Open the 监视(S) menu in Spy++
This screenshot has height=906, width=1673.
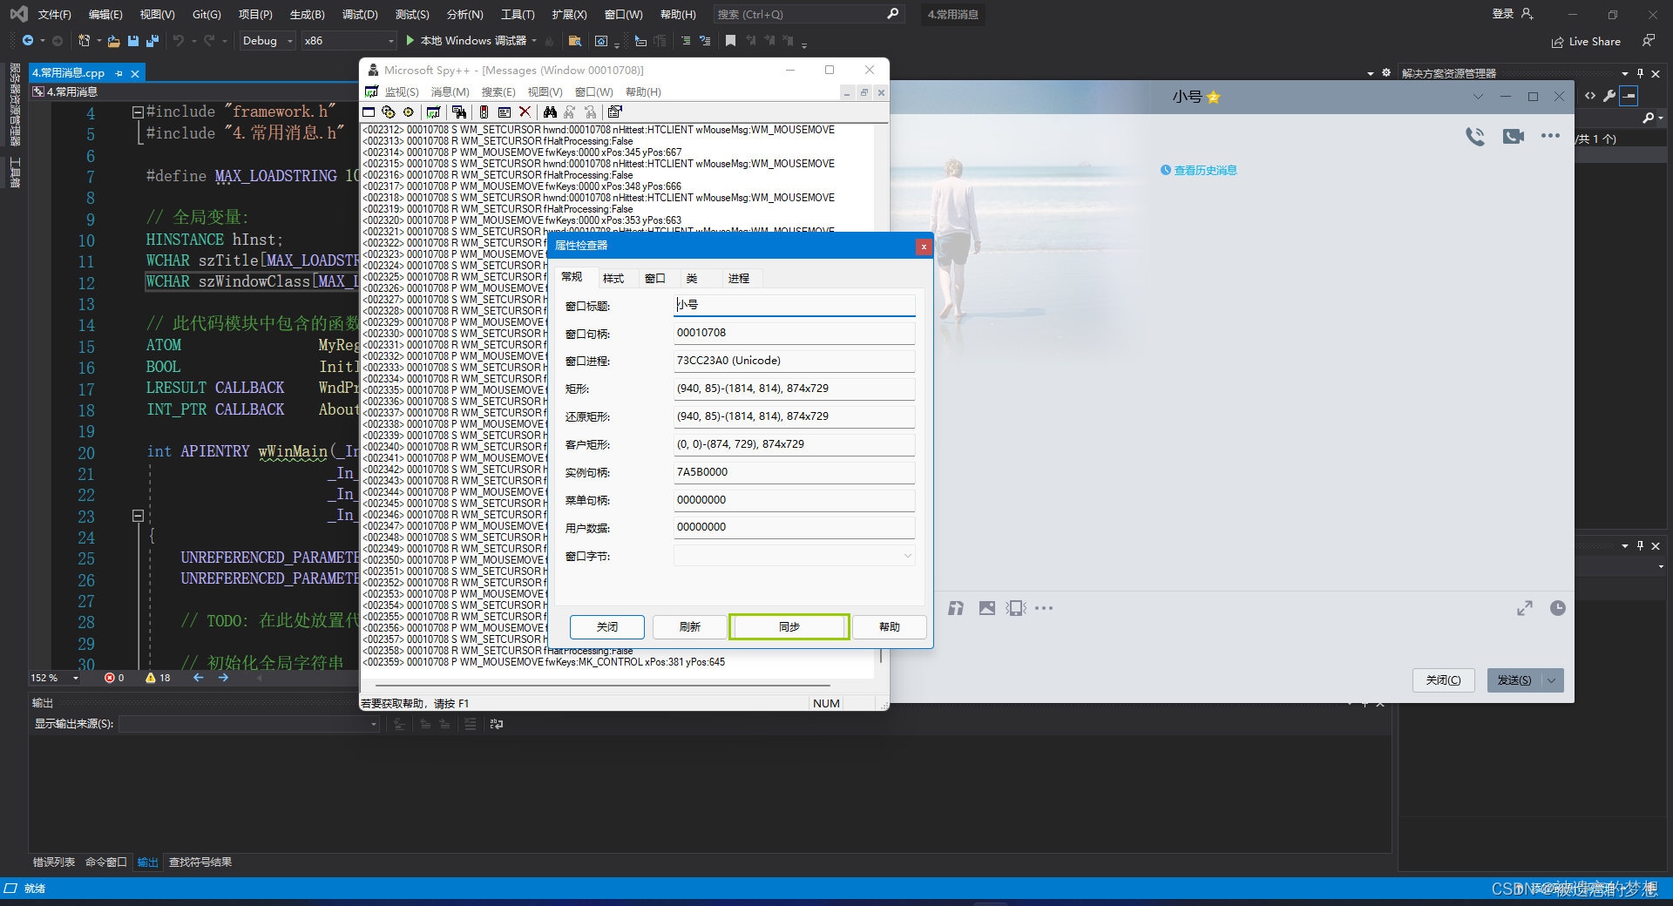(402, 91)
